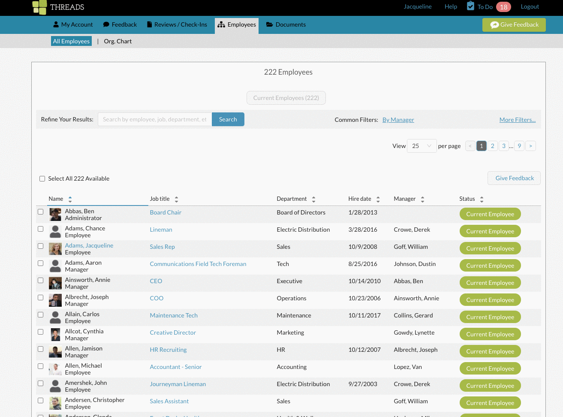563x417 pixels.
Task: Sort the table by Name column
Action: point(71,199)
